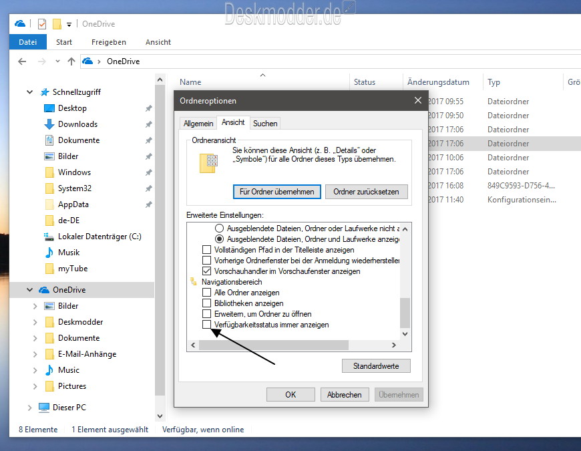Select Lokaler Datenträger (C:) drive icon
This screenshot has width=581, height=451.
(x=49, y=237)
